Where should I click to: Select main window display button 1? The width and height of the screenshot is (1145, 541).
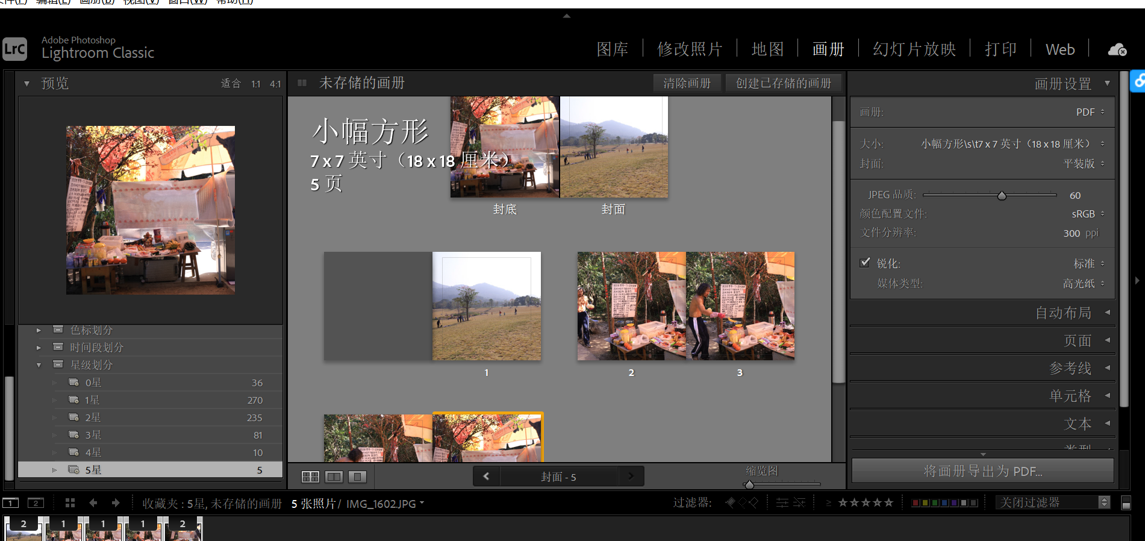point(11,503)
